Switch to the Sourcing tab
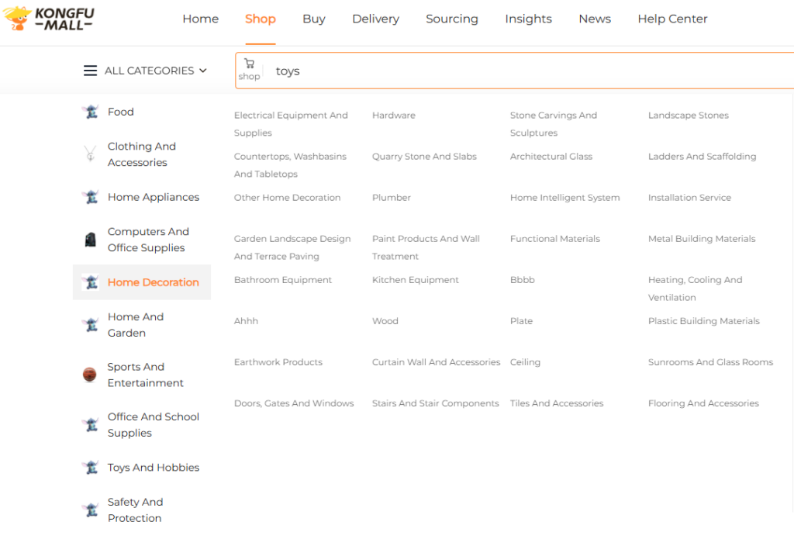 pyautogui.click(x=451, y=19)
